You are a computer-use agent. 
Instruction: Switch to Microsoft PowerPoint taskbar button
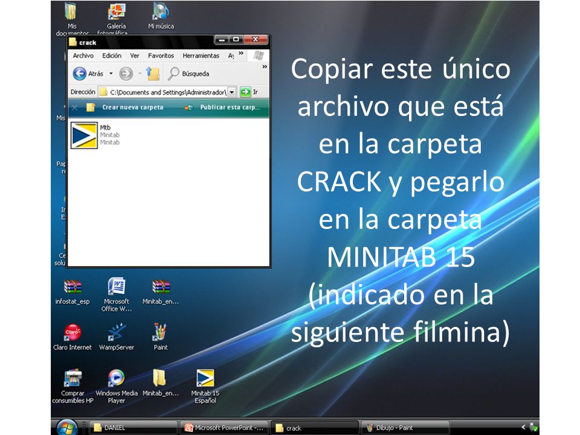pos(224,428)
